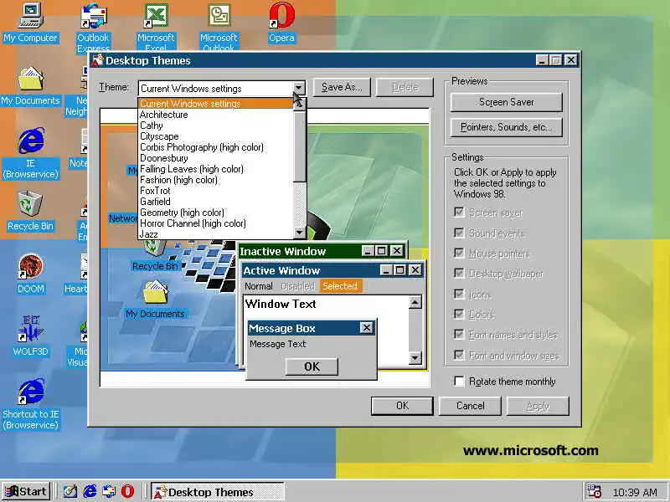Viewport: 670px width, 502px height.
Task: Click the Selected item in preview
Action: tap(340, 286)
